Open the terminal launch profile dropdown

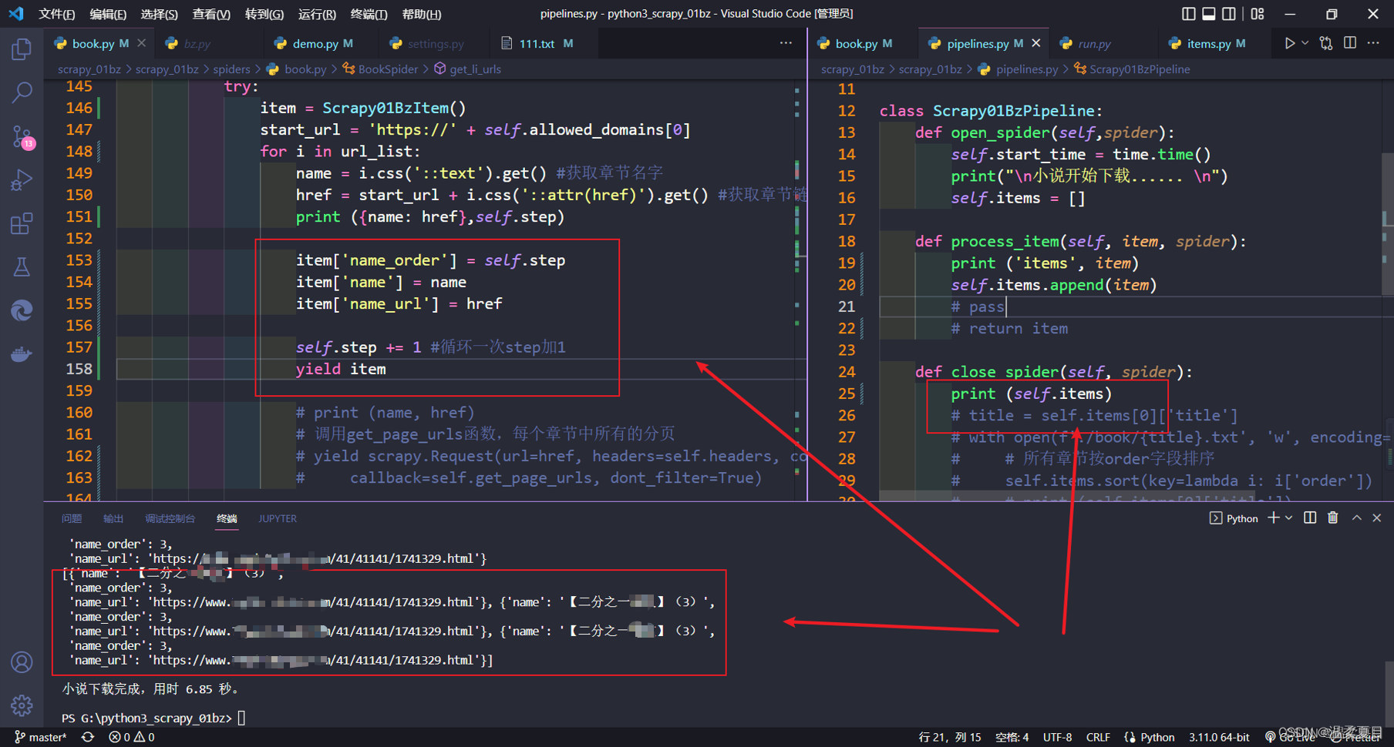coord(1289,518)
